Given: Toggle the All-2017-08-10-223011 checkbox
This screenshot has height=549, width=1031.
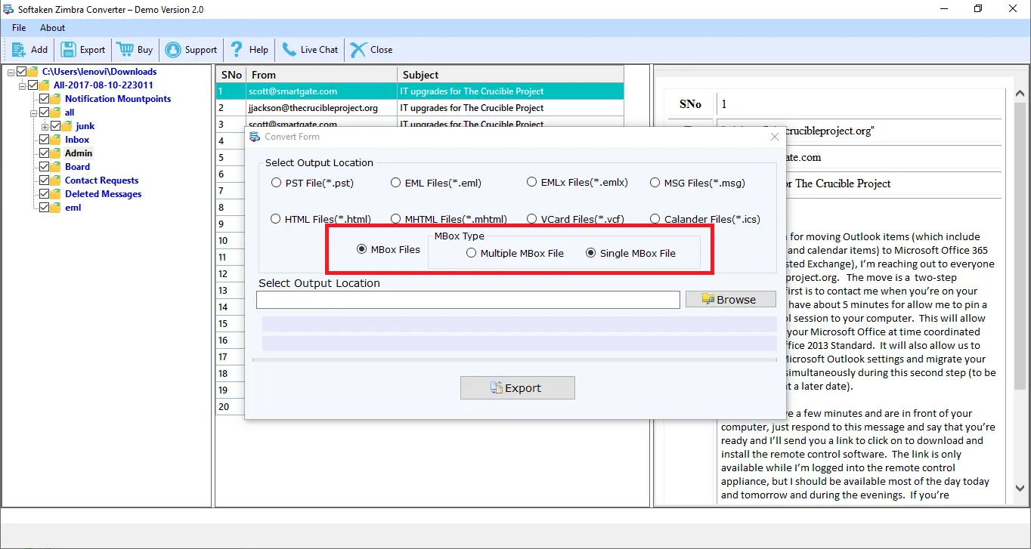Looking at the screenshot, I should point(33,85).
